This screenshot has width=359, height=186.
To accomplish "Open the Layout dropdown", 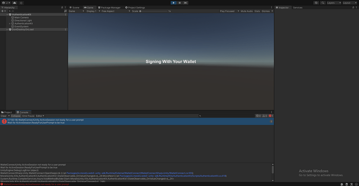I will [x=350, y=3].
